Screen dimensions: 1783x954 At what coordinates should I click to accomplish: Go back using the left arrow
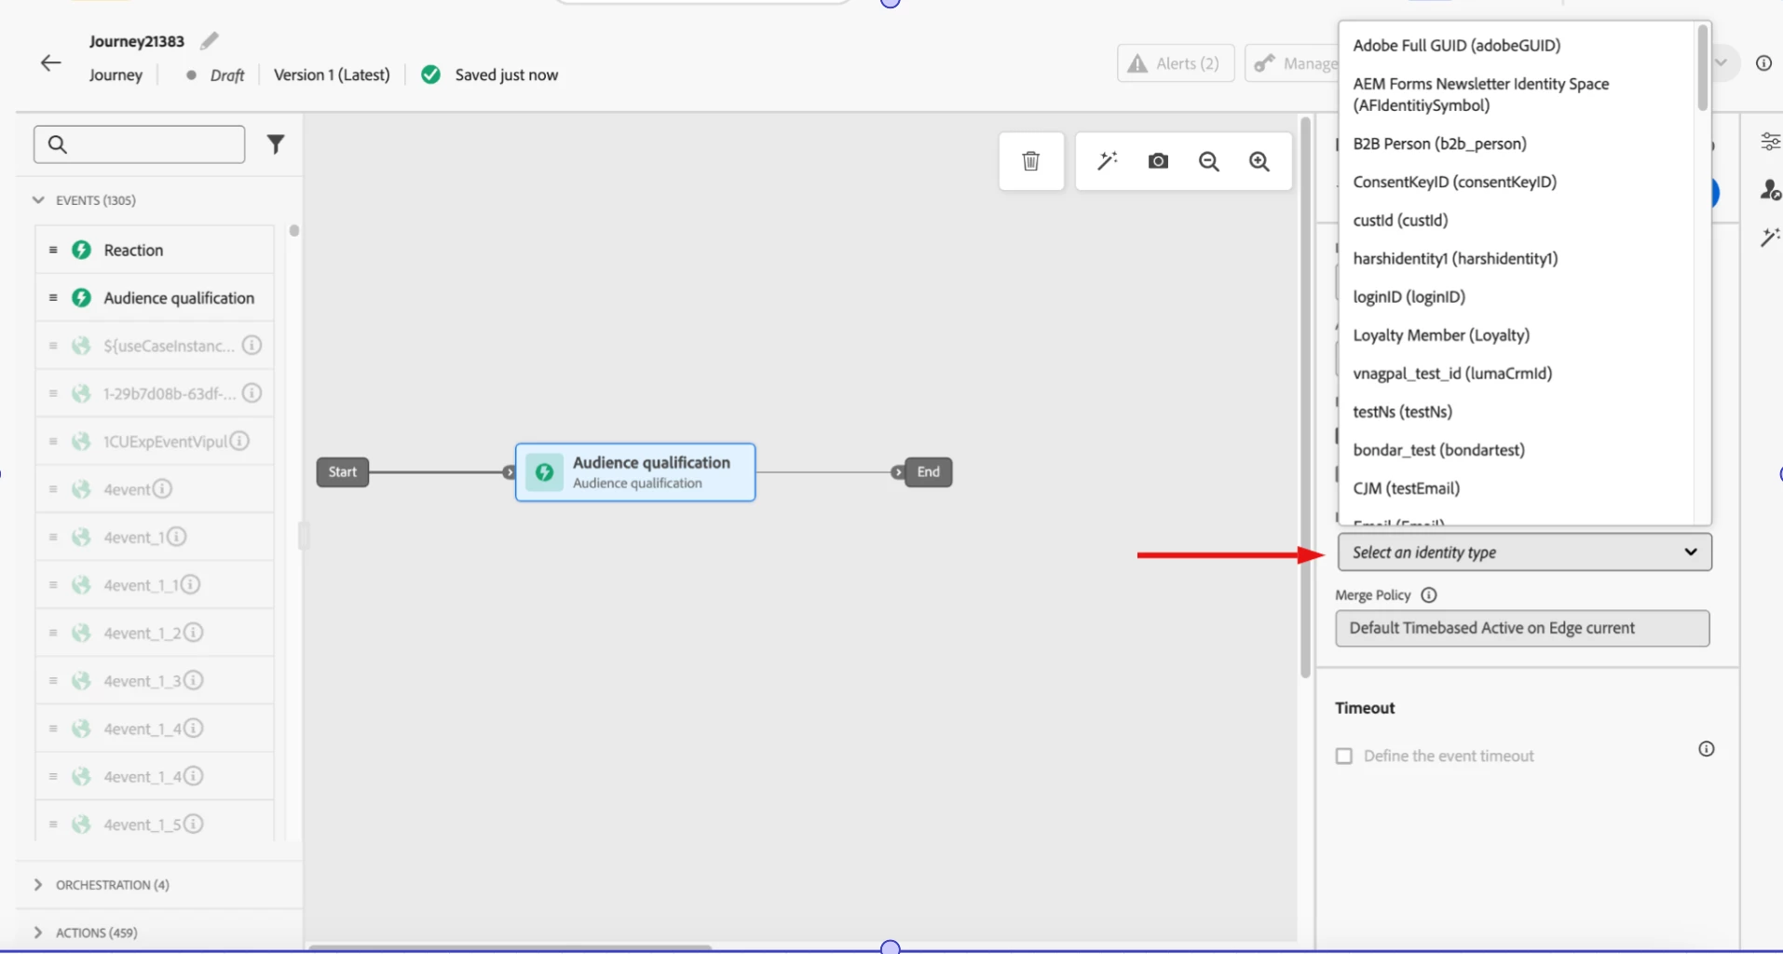[50, 63]
